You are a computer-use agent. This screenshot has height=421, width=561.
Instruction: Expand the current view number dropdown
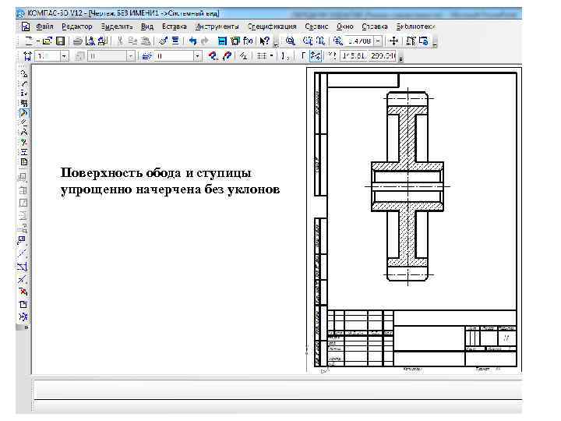point(64,56)
